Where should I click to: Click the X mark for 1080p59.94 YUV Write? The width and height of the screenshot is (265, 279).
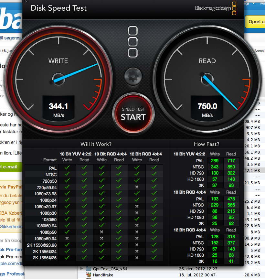tap(67, 239)
